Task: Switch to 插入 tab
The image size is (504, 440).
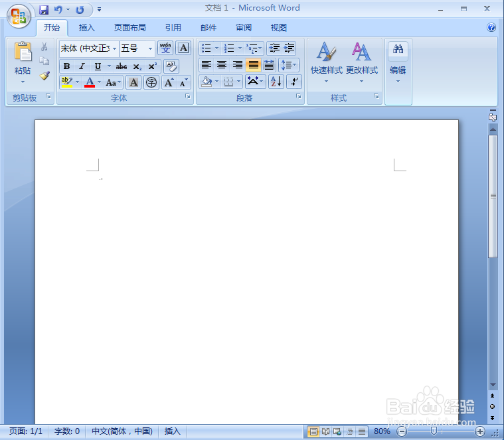Action: (87, 28)
